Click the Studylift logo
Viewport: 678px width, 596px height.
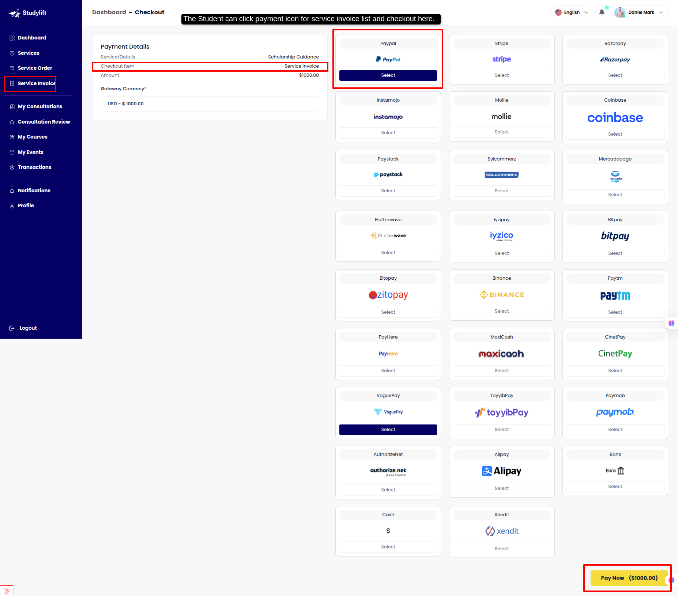pyautogui.click(x=28, y=13)
